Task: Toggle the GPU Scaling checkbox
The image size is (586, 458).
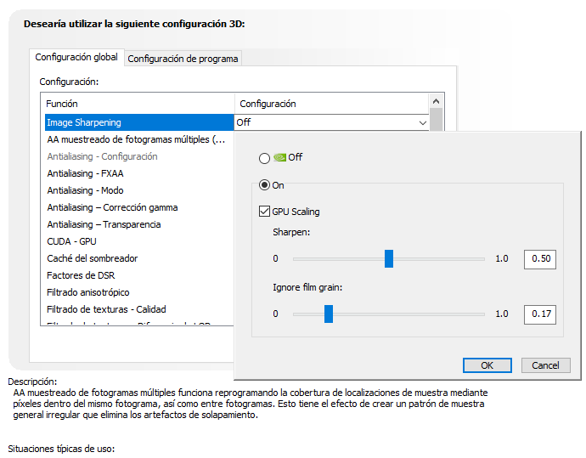Action: pyautogui.click(x=264, y=212)
